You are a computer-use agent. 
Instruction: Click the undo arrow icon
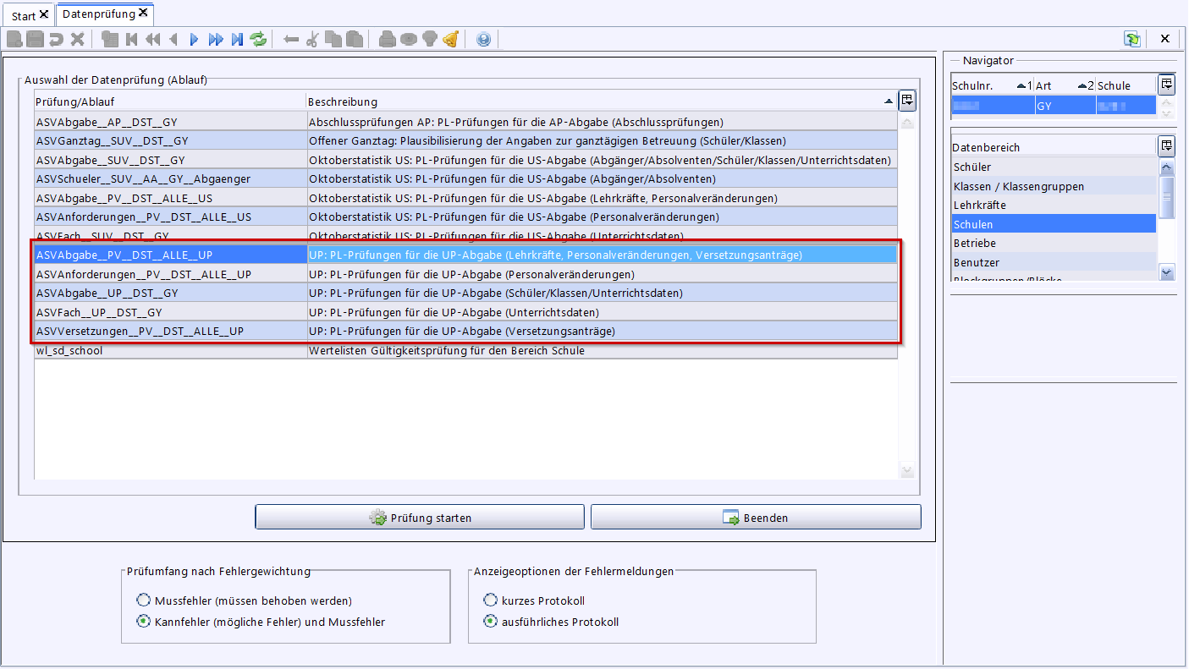[56, 39]
